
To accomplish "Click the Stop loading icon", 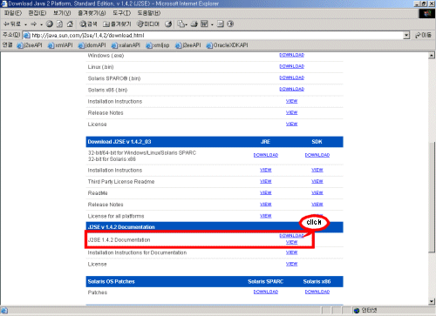I will point(50,24).
